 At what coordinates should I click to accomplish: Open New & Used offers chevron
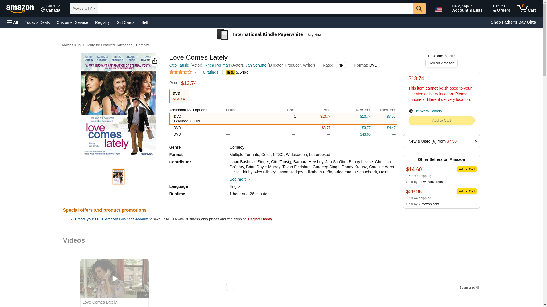pyautogui.click(x=475, y=141)
